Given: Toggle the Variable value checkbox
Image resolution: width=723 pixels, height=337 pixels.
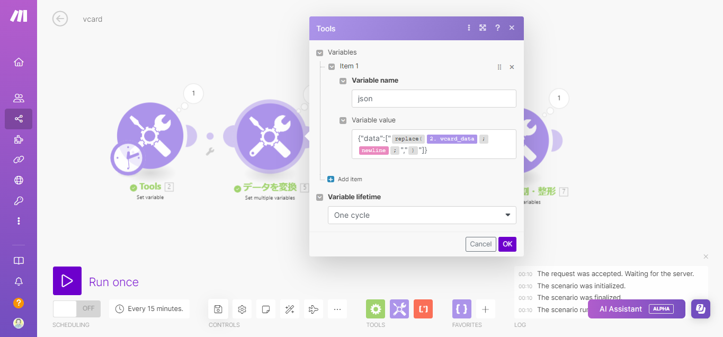Looking at the screenshot, I should [x=343, y=120].
